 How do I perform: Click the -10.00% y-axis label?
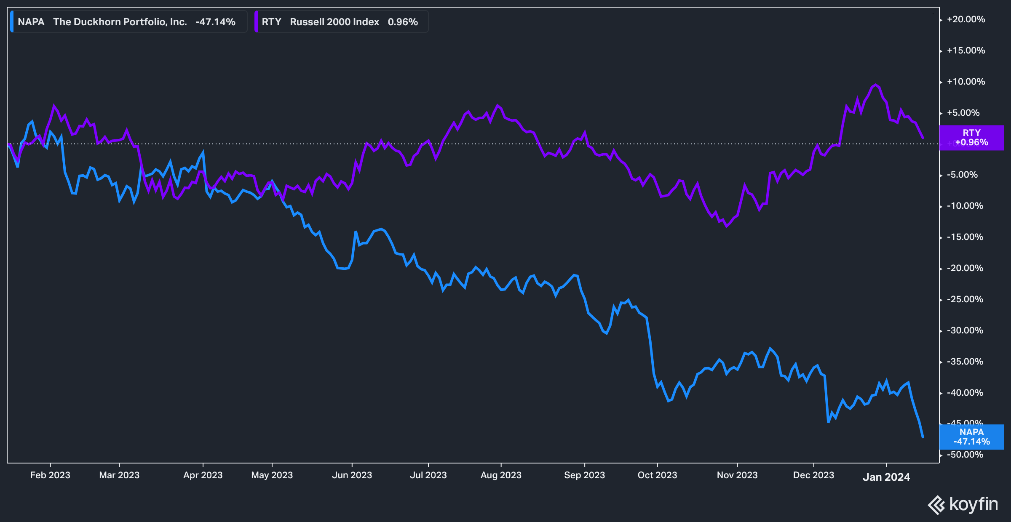click(965, 206)
